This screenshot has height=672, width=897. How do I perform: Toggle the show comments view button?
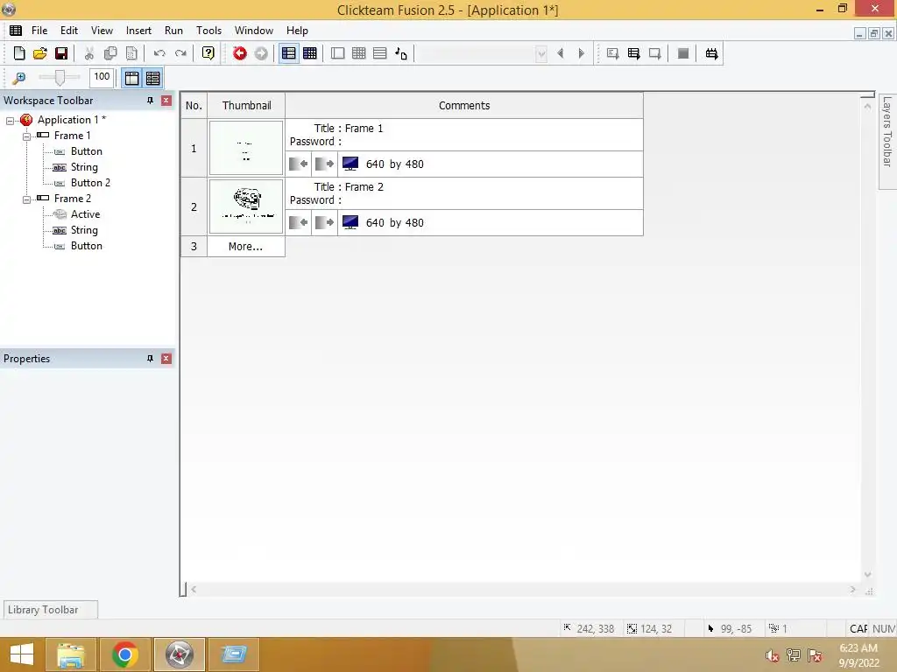[x=152, y=78]
